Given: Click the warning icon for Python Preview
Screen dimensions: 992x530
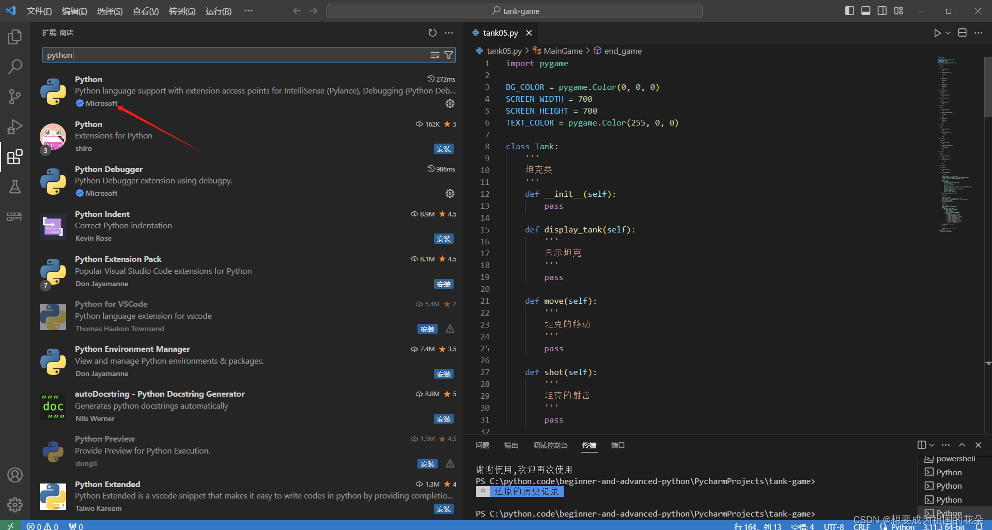Looking at the screenshot, I should pos(450,463).
